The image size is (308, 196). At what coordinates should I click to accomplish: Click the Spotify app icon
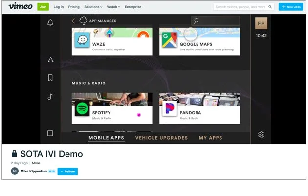coord(82,108)
